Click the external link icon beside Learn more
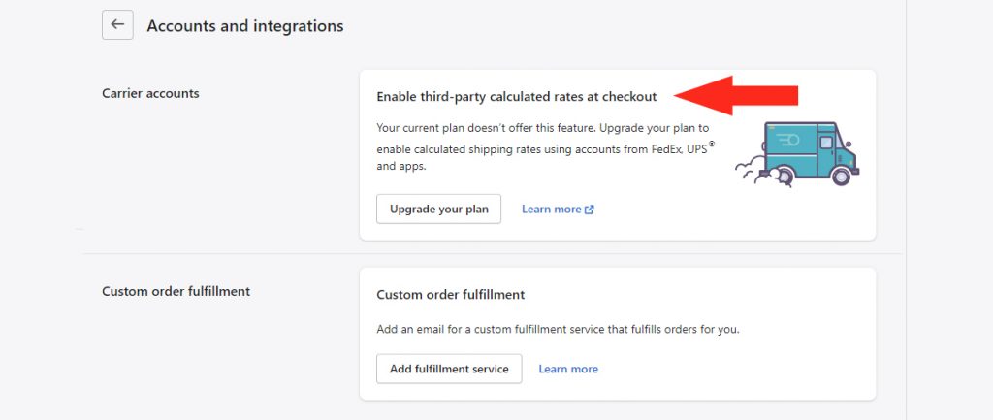993x420 pixels. pos(589,210)
